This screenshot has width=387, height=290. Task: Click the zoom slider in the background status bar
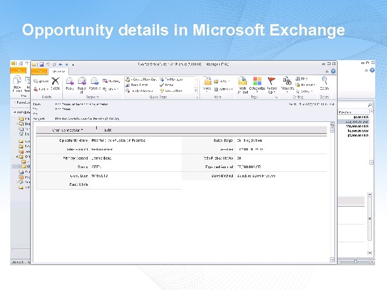355,262
